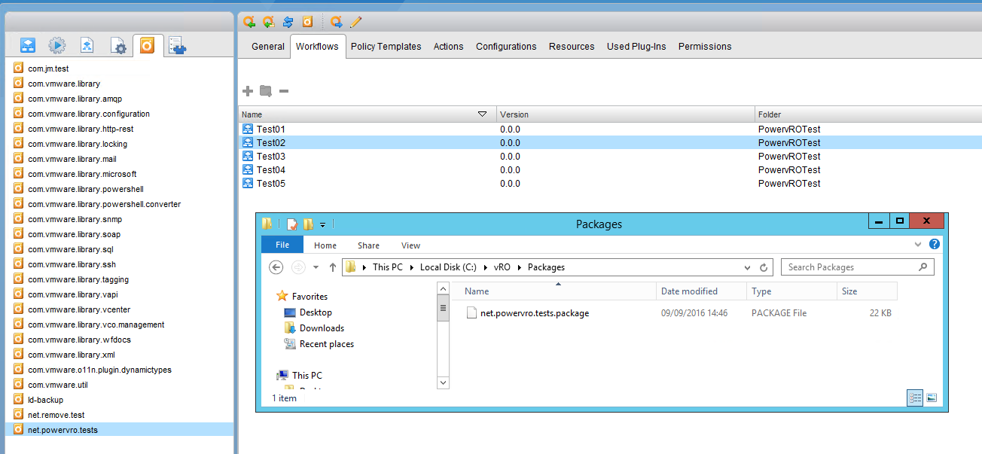Open the General tab
The width and height of the screenshot is (982, 454).
pos(268,47)
